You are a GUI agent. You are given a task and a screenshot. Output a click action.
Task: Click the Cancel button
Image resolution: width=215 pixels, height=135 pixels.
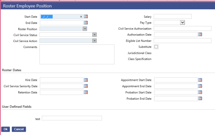coord(19,129)
